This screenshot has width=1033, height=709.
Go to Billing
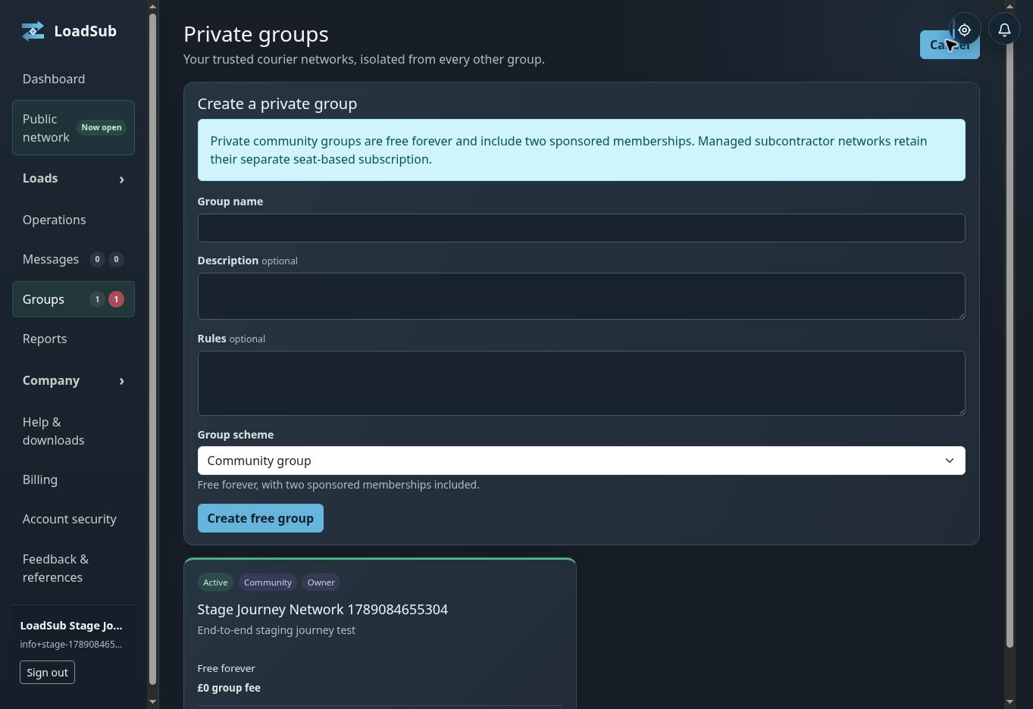[x=74, y=479]
